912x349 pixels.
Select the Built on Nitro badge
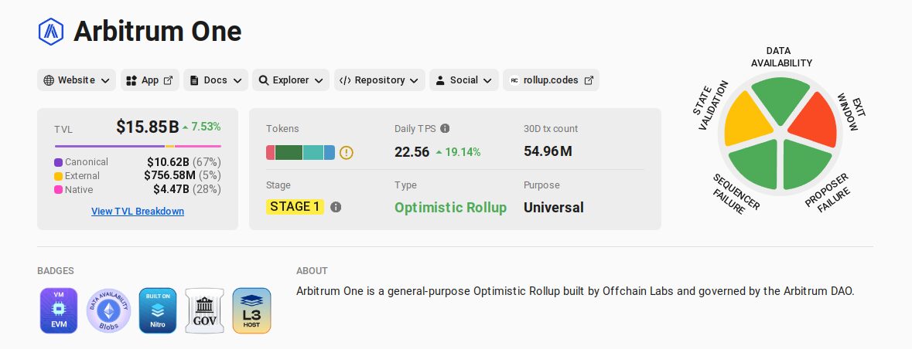click(158, 310)
